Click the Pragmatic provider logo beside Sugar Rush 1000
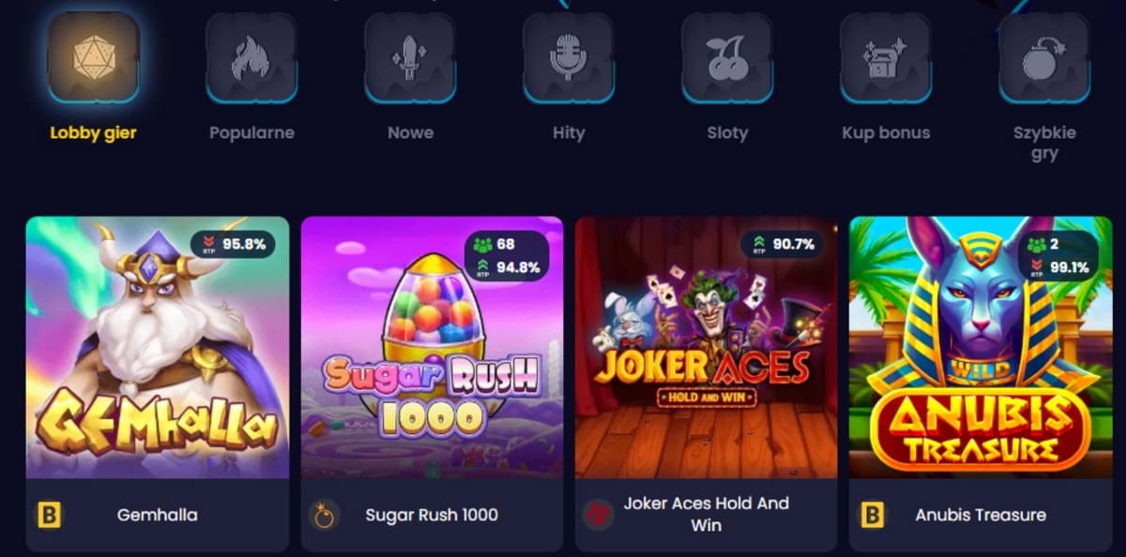1126x557 pixels. [324, 515]
